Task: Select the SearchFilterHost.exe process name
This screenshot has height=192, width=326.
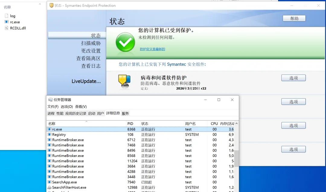Action: 69,187
